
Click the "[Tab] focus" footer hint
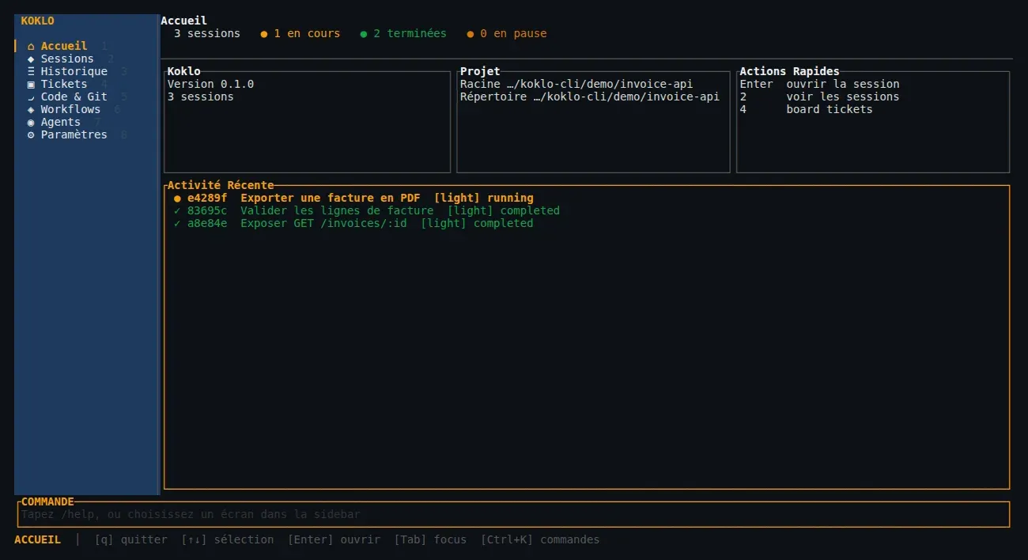(x=430, y=540)
